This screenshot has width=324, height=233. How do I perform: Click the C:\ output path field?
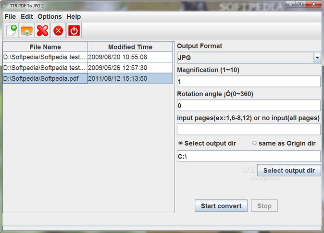tap(249, 156)
